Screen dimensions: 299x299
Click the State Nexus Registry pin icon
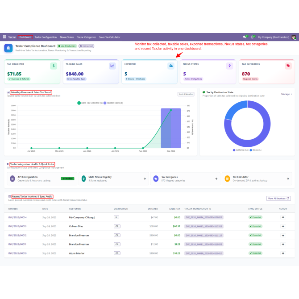[84, 179]
